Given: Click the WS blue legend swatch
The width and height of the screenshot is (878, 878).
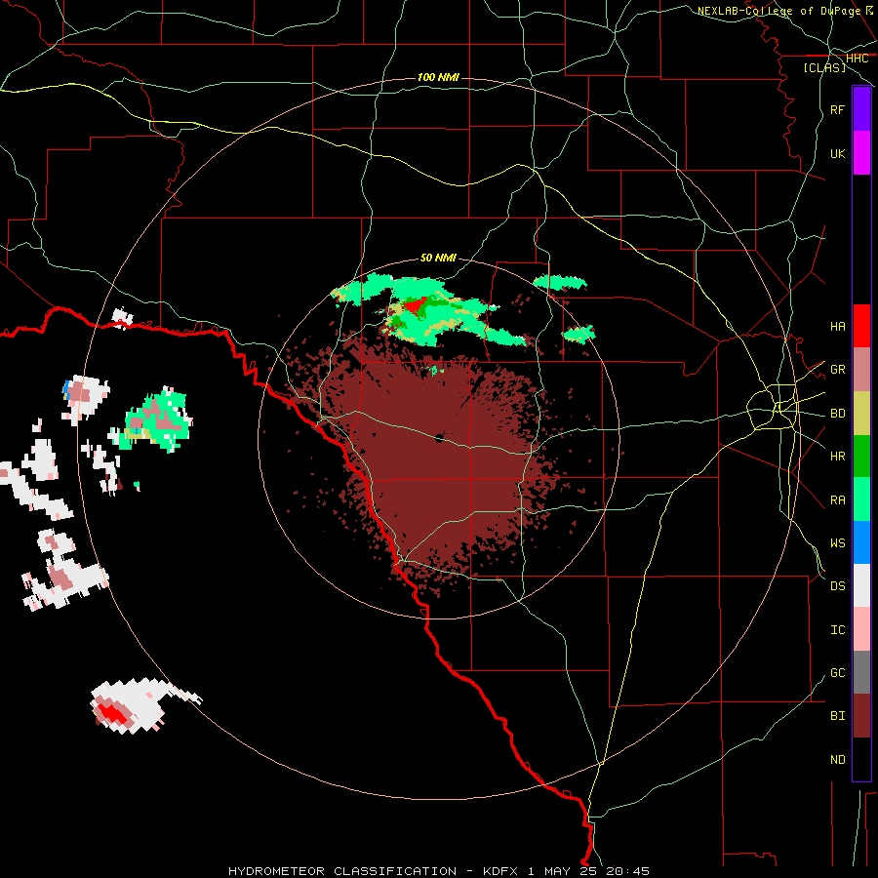Looking at the screenshot, I should click(861, 542).
